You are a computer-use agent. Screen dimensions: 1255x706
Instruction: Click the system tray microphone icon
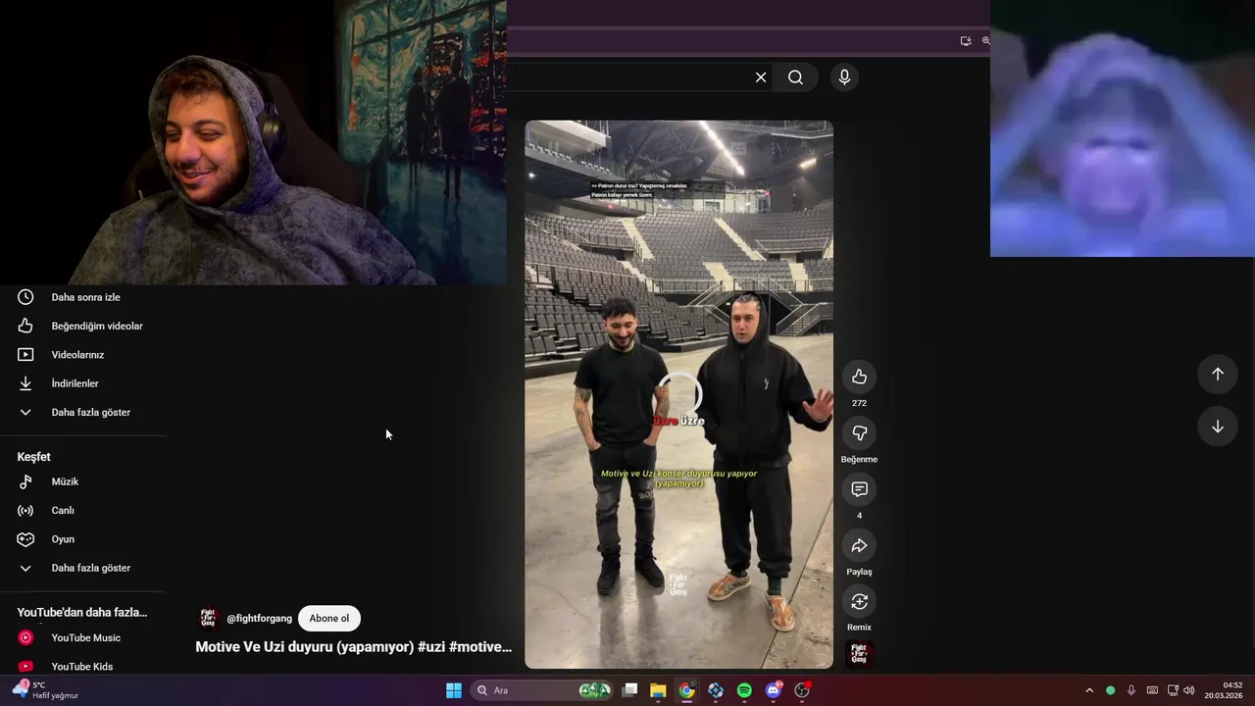1131,690
